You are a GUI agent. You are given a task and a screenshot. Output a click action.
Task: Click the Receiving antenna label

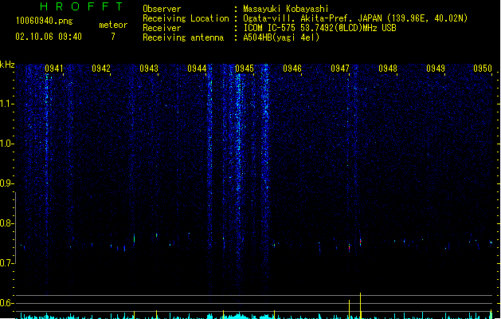[x=183, y=37]
